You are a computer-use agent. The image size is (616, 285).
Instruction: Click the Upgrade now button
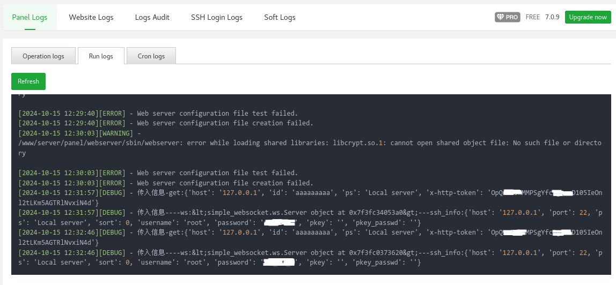(x=588, y=17)
